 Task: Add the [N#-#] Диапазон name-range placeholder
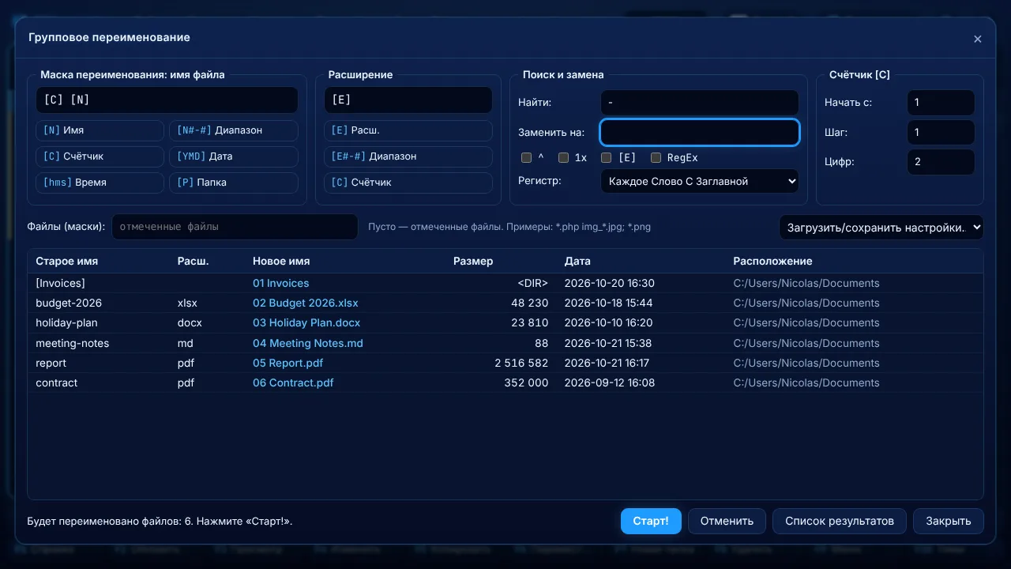234,130
